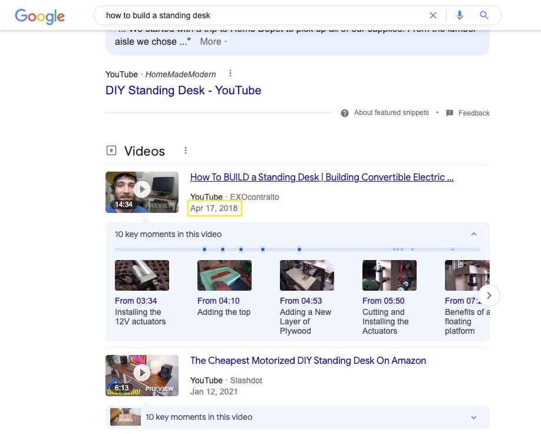This screenshot has height=434, width=541.
Task: Click the About featured snippets question icon
Action: click(x=344, y=113)
